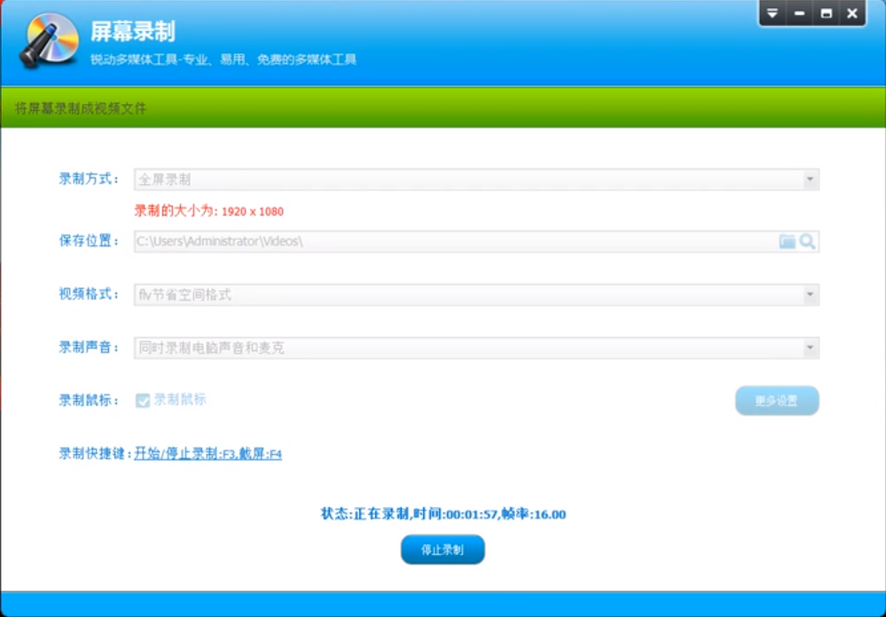Click the red 录制的大小为 1920 x 1080 text

(x=208, y=211)
